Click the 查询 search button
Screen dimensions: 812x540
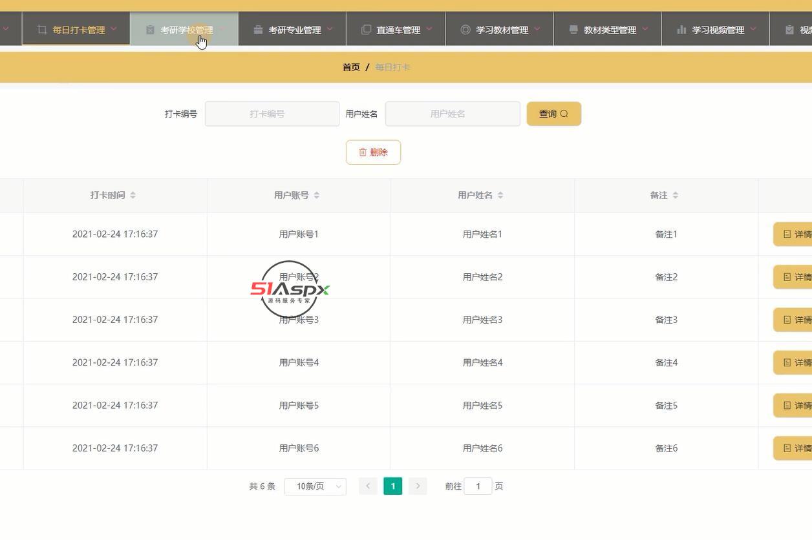point(554,114)
